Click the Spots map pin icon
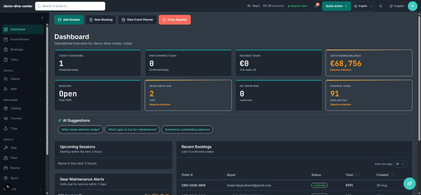 coord(6,178)
